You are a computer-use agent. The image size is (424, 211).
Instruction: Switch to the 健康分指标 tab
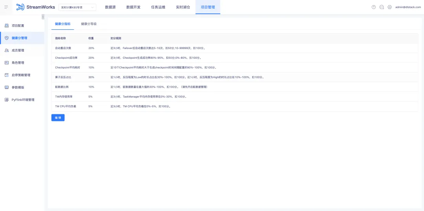63,24
